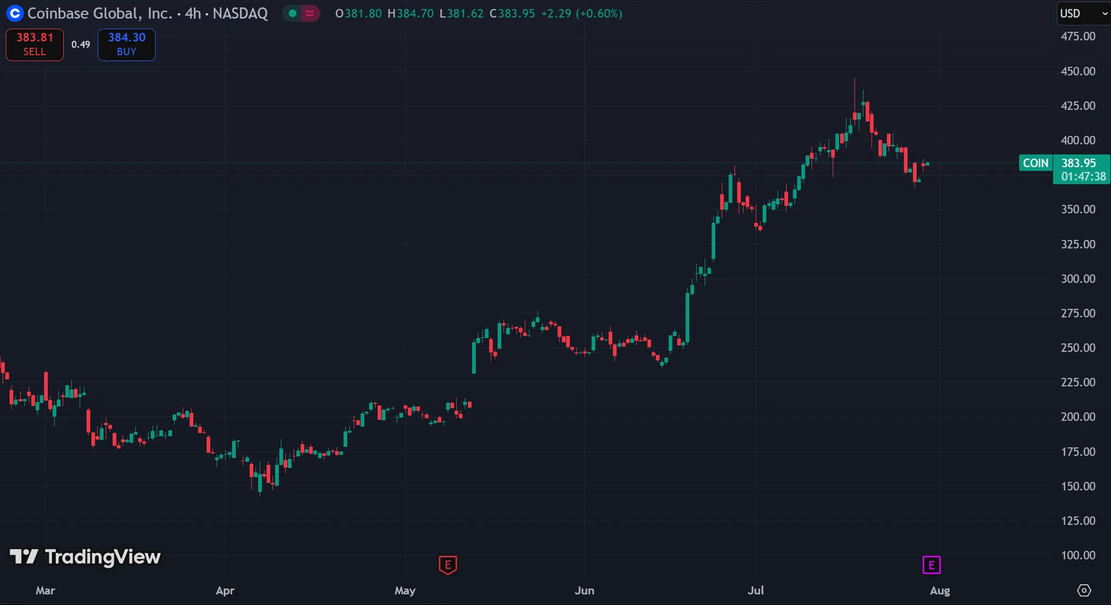Click the Coinbase logo icon
Viewport: 1111px width, 605px height.
(x=15, y=13)
